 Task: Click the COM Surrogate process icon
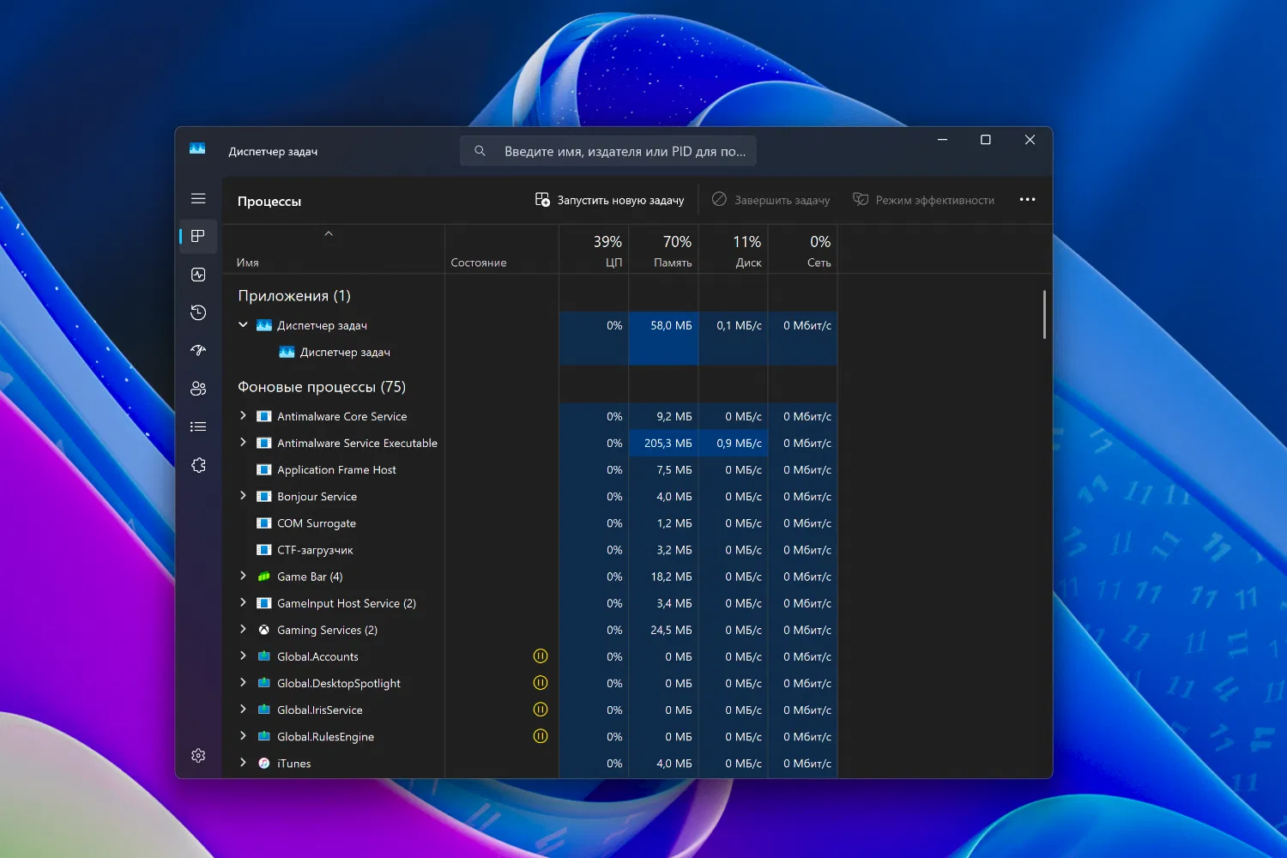264,523
